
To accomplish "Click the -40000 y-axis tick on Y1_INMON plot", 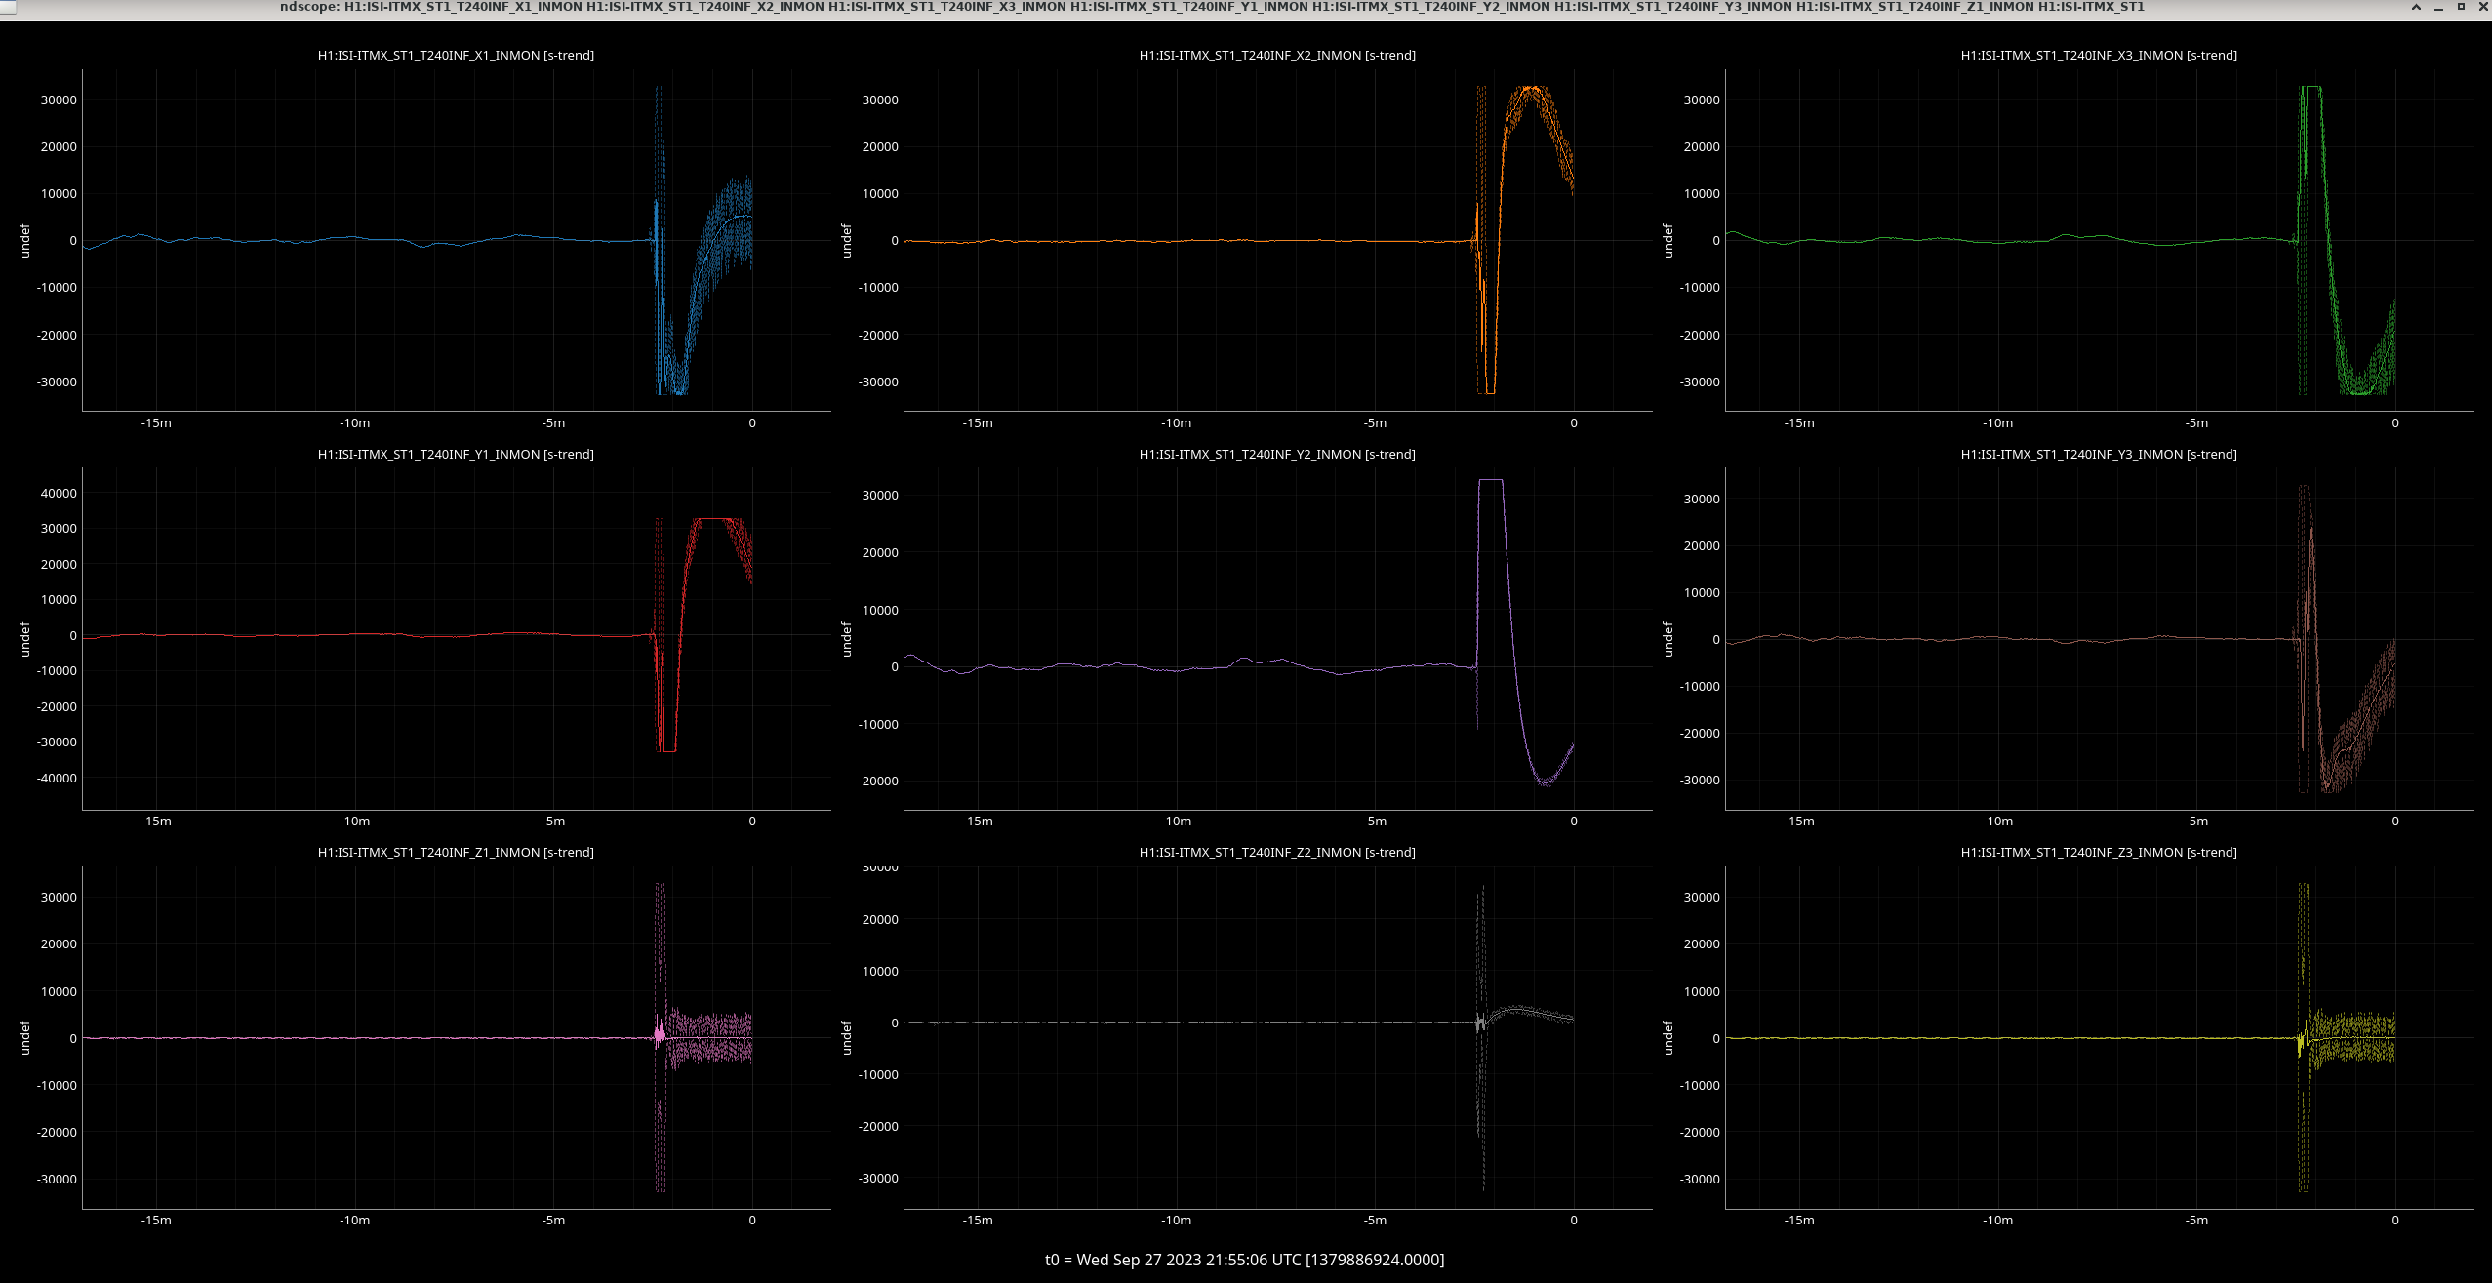I will 57,779.
